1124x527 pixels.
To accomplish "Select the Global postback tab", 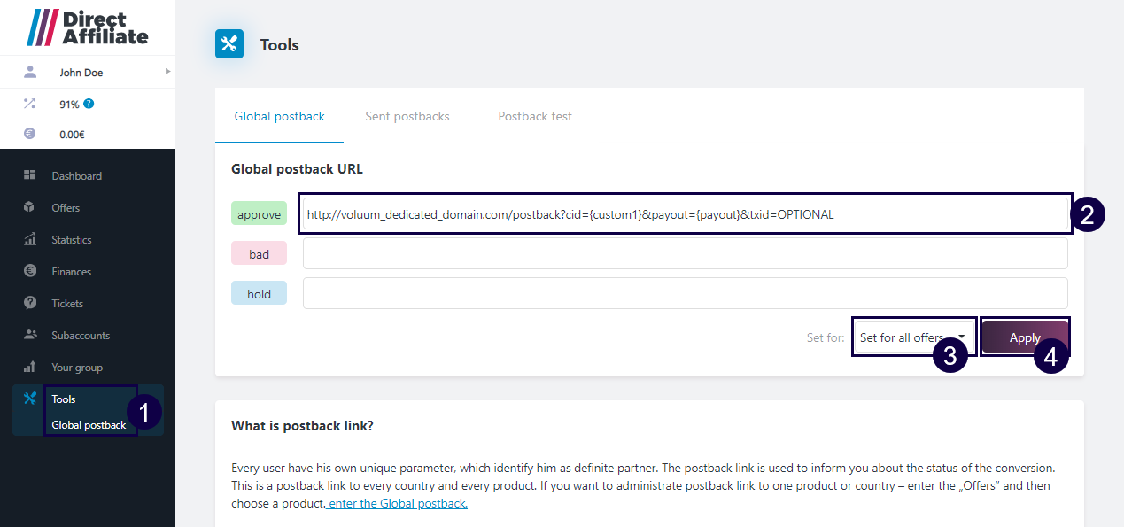I will click(279, 116).
